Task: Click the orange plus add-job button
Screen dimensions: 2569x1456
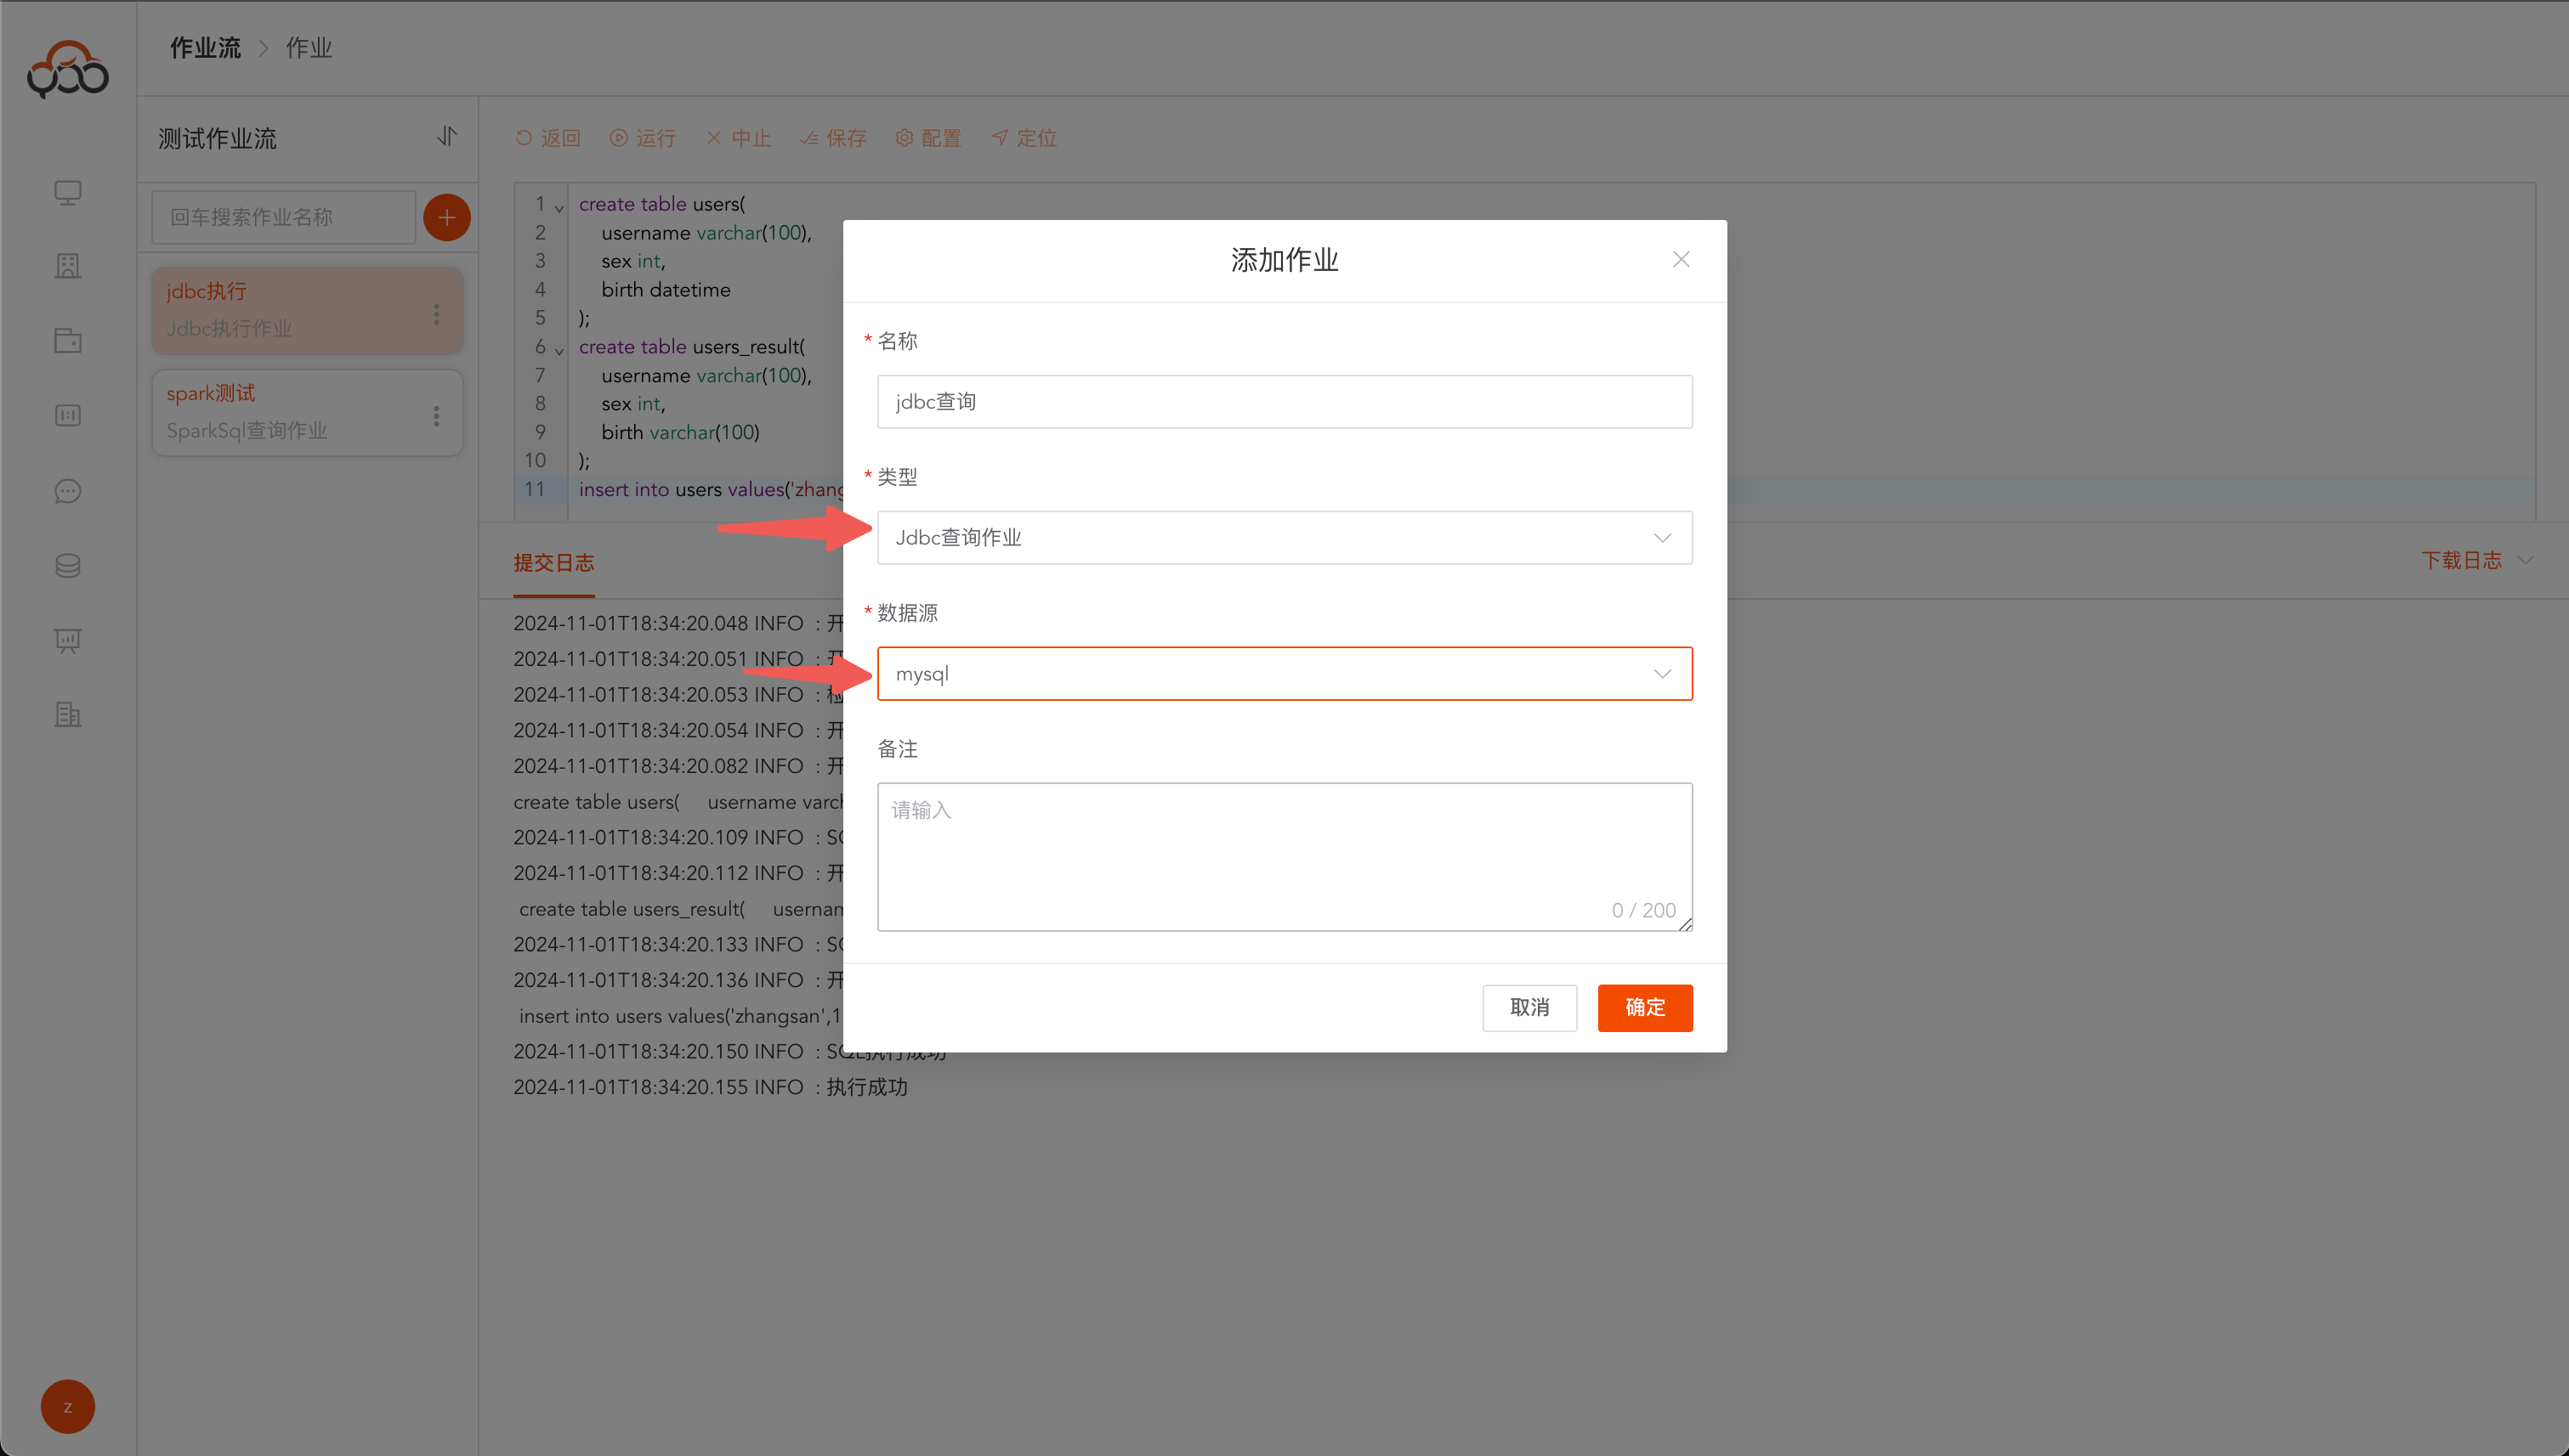Action: click(x=446, y=217)
